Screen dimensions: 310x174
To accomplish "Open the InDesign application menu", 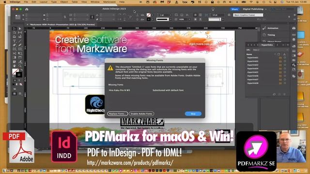I will (x=15, y=2).
